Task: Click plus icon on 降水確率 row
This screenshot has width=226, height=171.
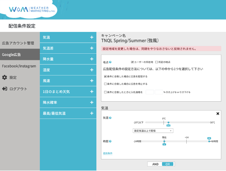Action: click(x=92, y=102)
